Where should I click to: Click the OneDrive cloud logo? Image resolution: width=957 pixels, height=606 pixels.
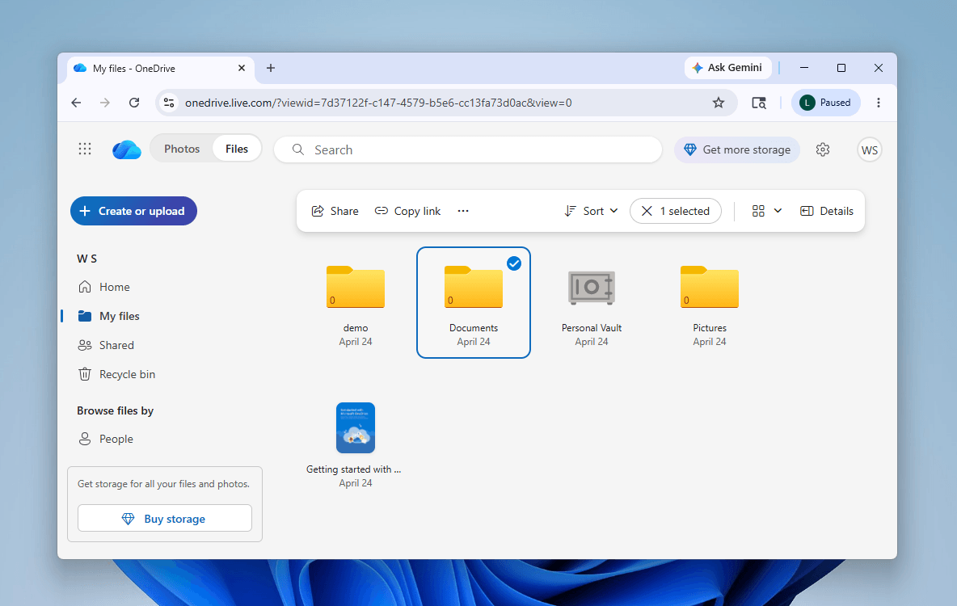pos(127,149)
